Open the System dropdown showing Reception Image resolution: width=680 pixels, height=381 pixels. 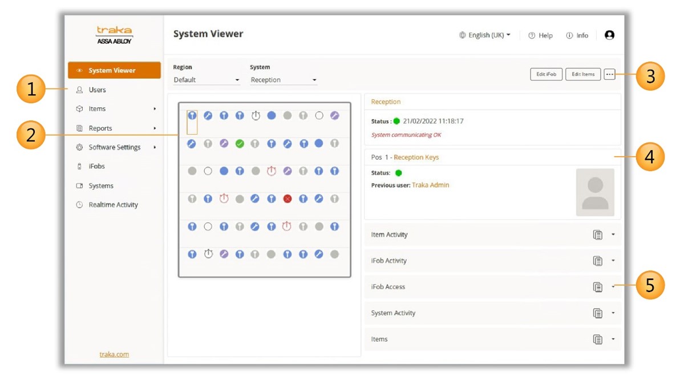point(283,80)
